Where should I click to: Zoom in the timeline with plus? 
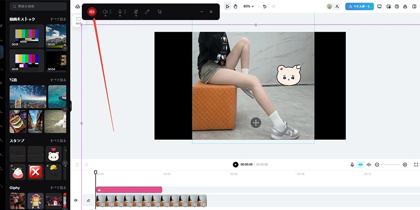click(x=405, y=164)
